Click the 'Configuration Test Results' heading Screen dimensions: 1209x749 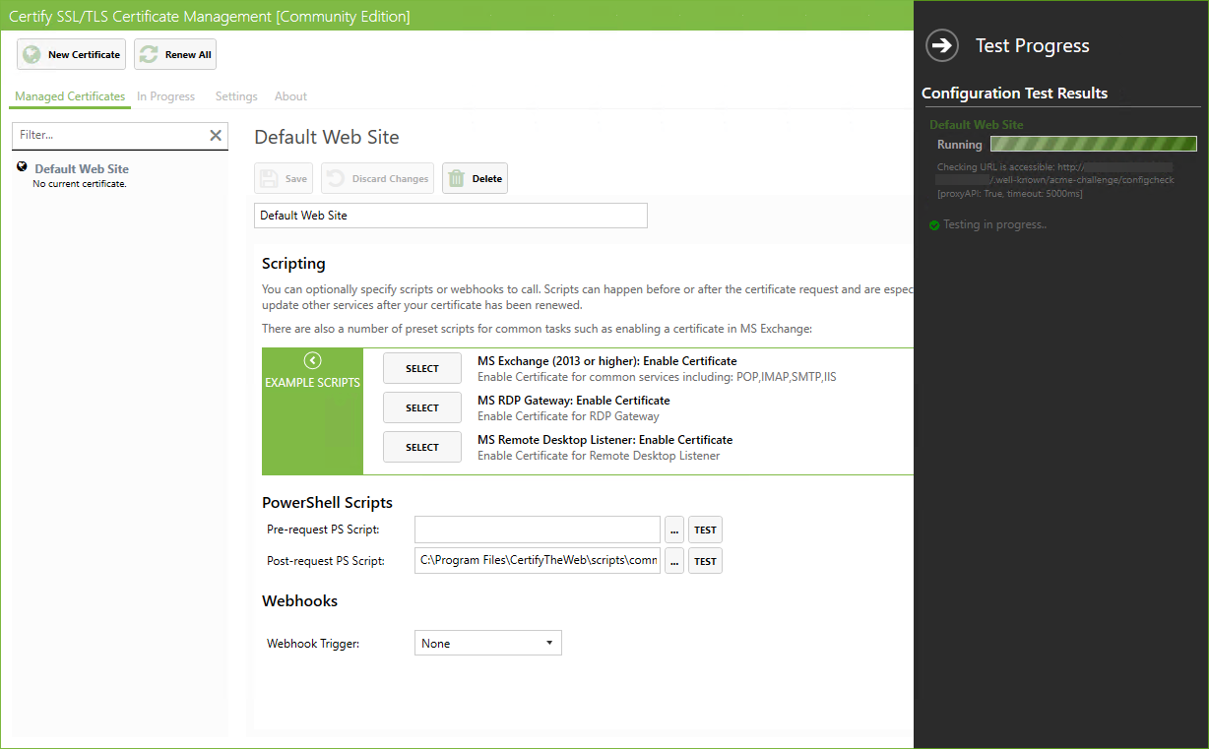pyautogui.click(x=1015, y=94)
